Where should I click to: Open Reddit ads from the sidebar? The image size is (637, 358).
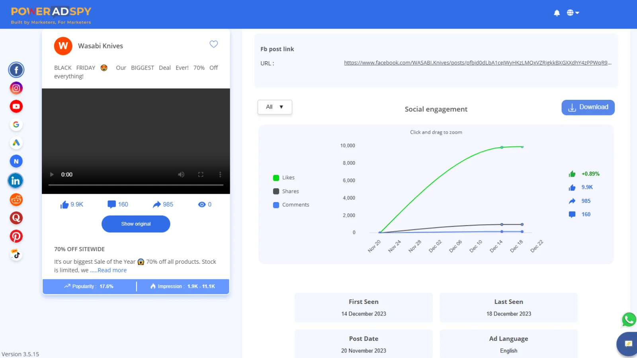16,200
